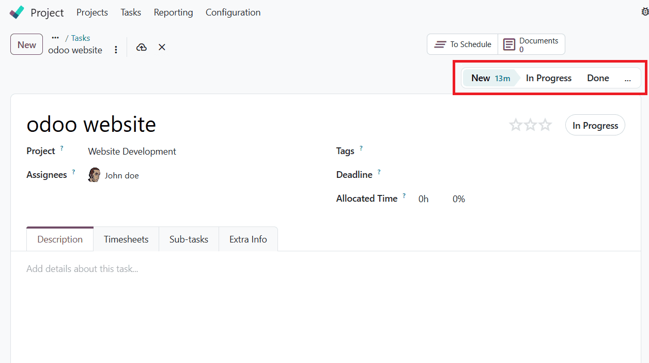Show help for Allocated Time field
649x363 pixels.
tap(404, 196)
